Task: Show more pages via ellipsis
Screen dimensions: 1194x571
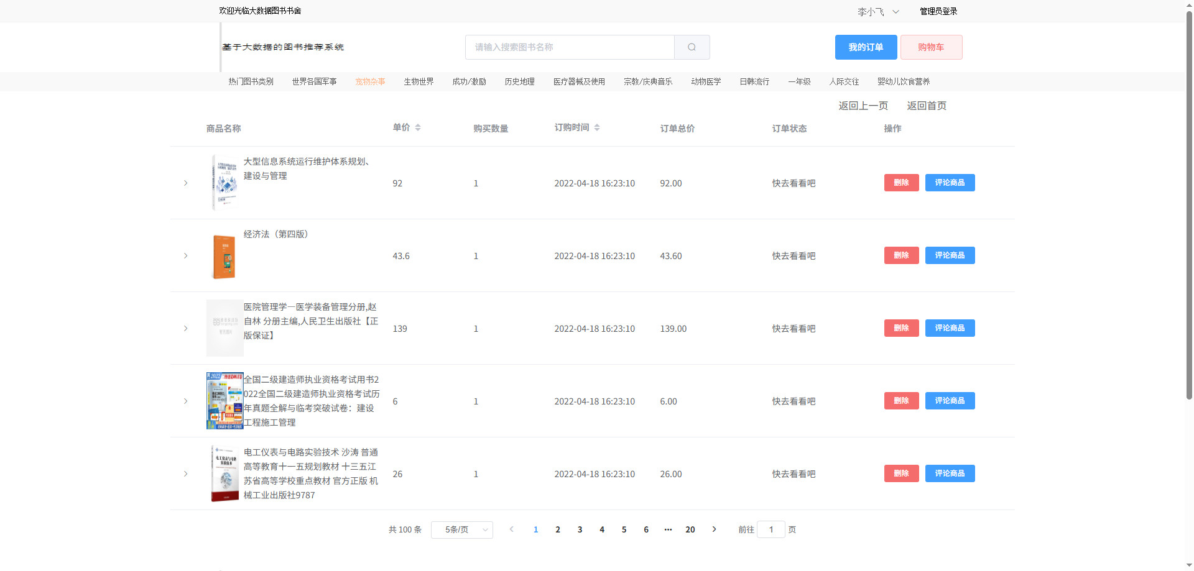Action: tap(668, 529)
